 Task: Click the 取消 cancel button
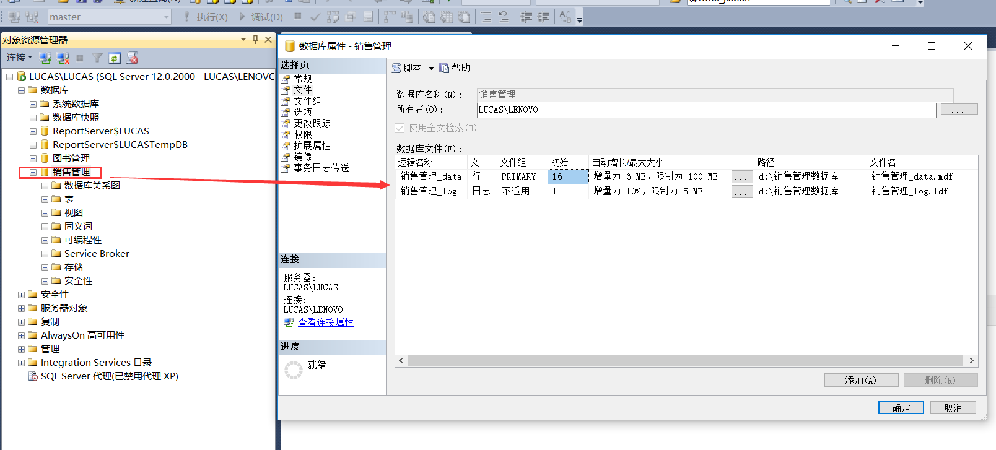click(x=953, y=408)
